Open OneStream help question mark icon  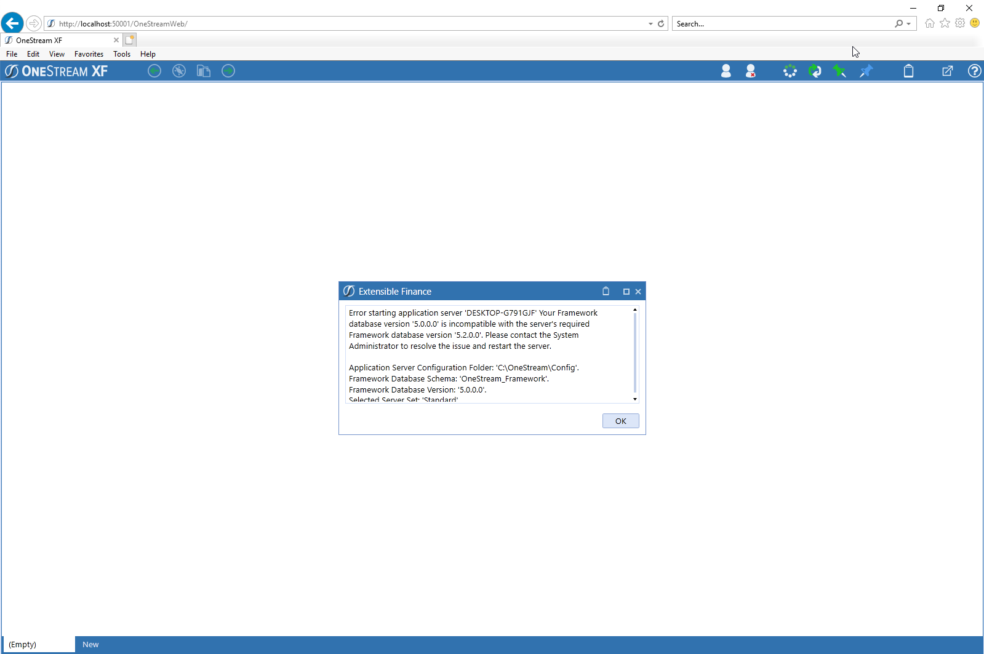click(974, 71)
